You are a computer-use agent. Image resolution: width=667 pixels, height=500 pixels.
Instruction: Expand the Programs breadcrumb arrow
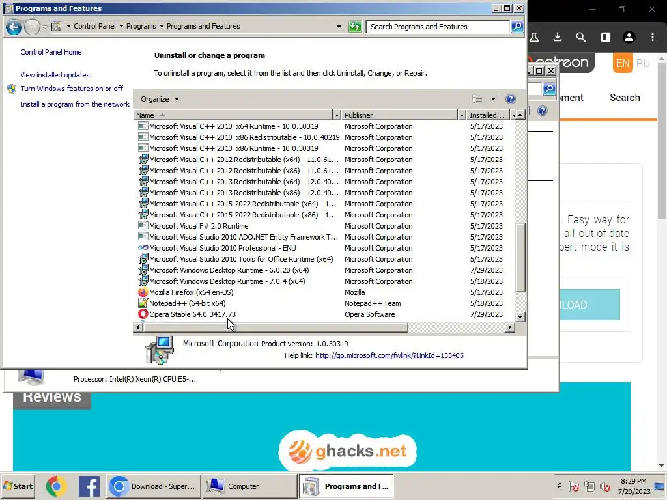tap(162, 26)
